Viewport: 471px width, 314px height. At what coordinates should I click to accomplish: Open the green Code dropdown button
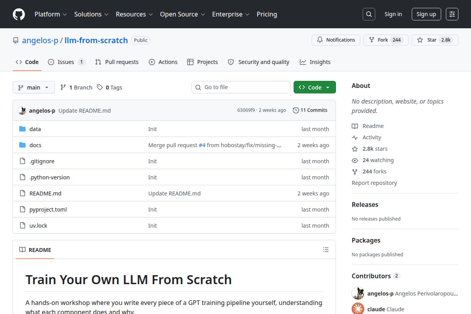315,87
